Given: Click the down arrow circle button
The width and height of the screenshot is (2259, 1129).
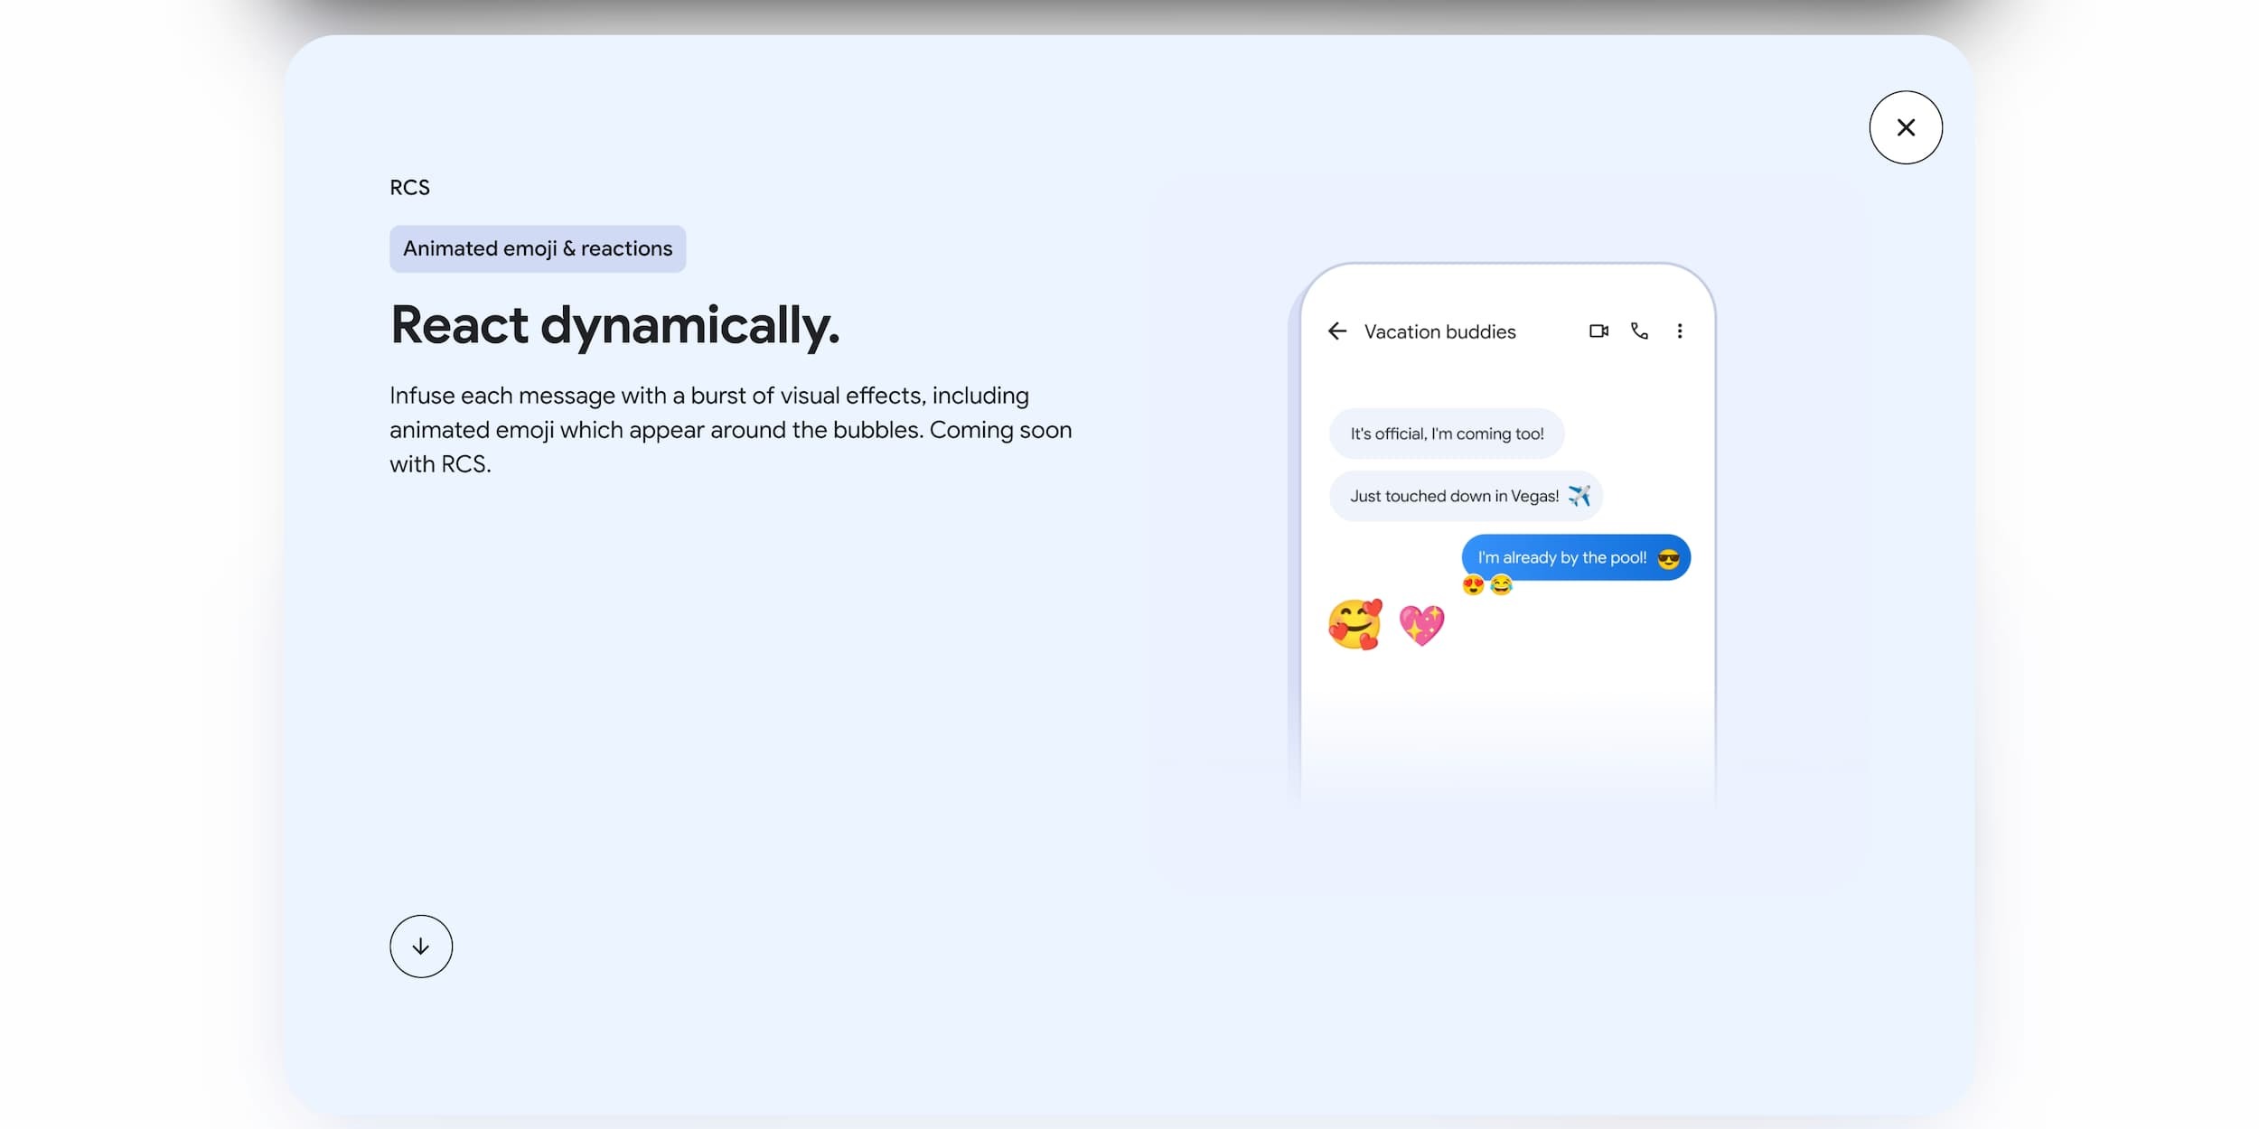Looking at the screenshot, I should (x=421, y=946).
